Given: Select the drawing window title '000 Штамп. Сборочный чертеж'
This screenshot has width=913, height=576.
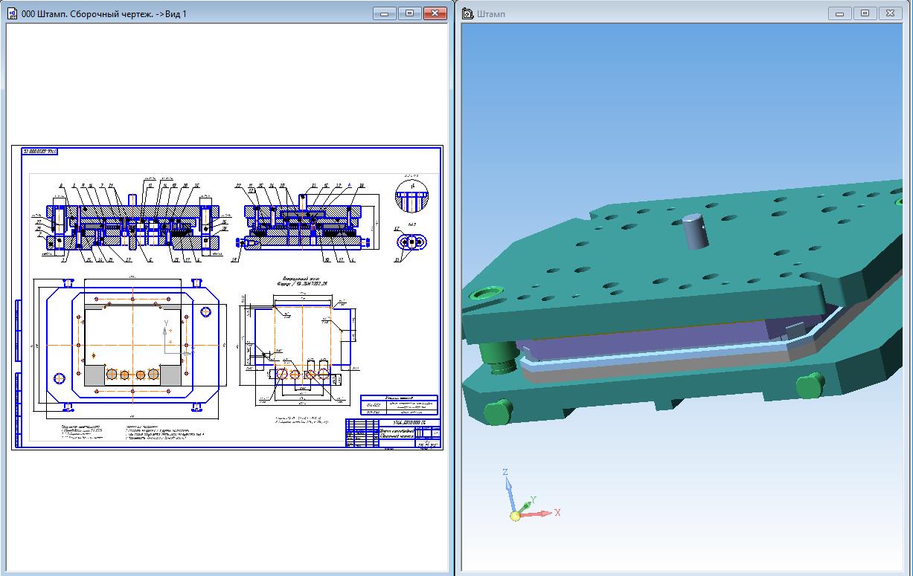Looking at the screenshot, I should pos(104,14).
